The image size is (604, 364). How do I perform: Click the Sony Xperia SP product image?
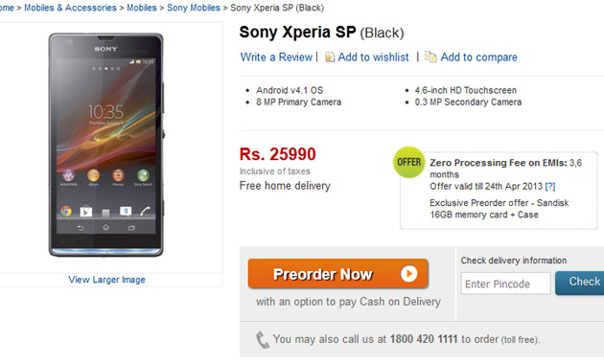pyautogui.click(x=105, y=145)
